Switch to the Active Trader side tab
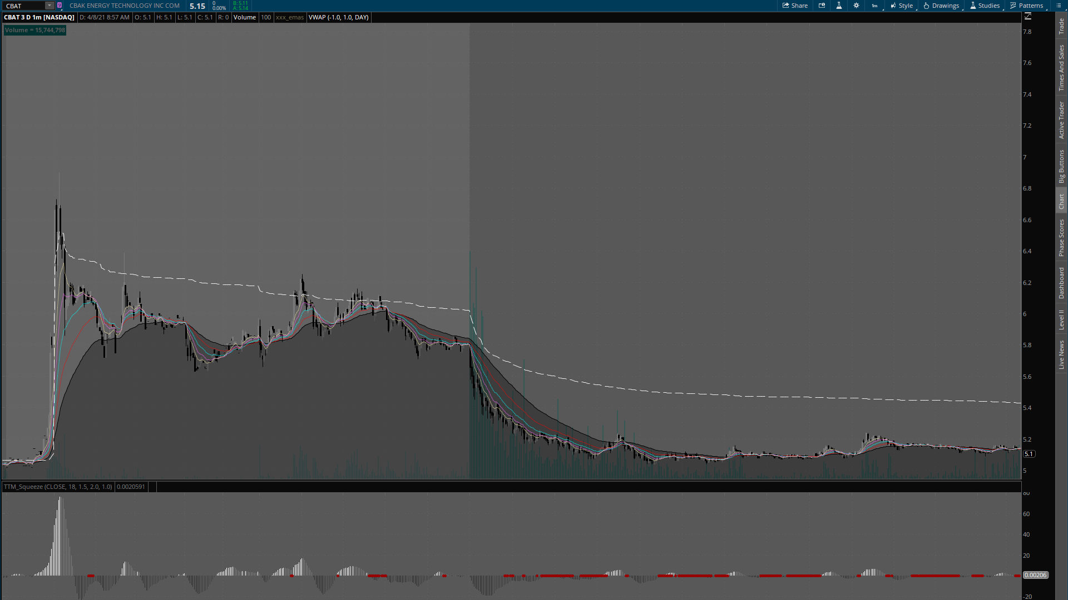Image resolution: width=1068 pixels, height=600 pixels. (x=1061, y=120)
